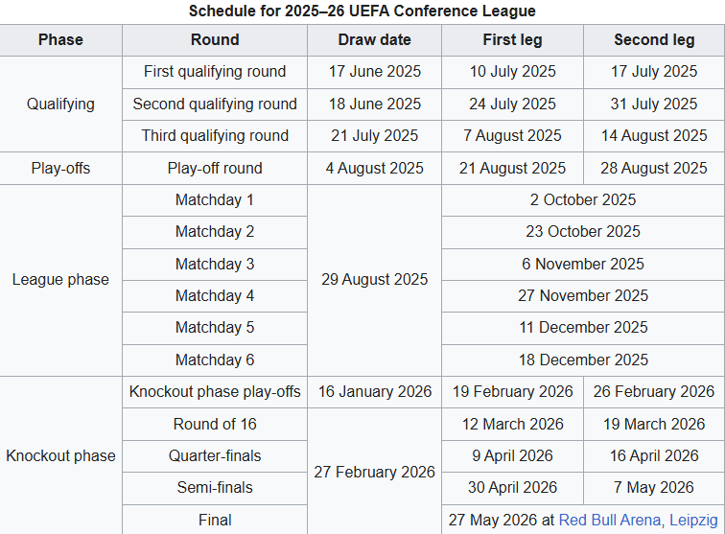725x534 pixels.
Task: Select the Quarter-finals round cell
Action: click(x=215, y=456)
